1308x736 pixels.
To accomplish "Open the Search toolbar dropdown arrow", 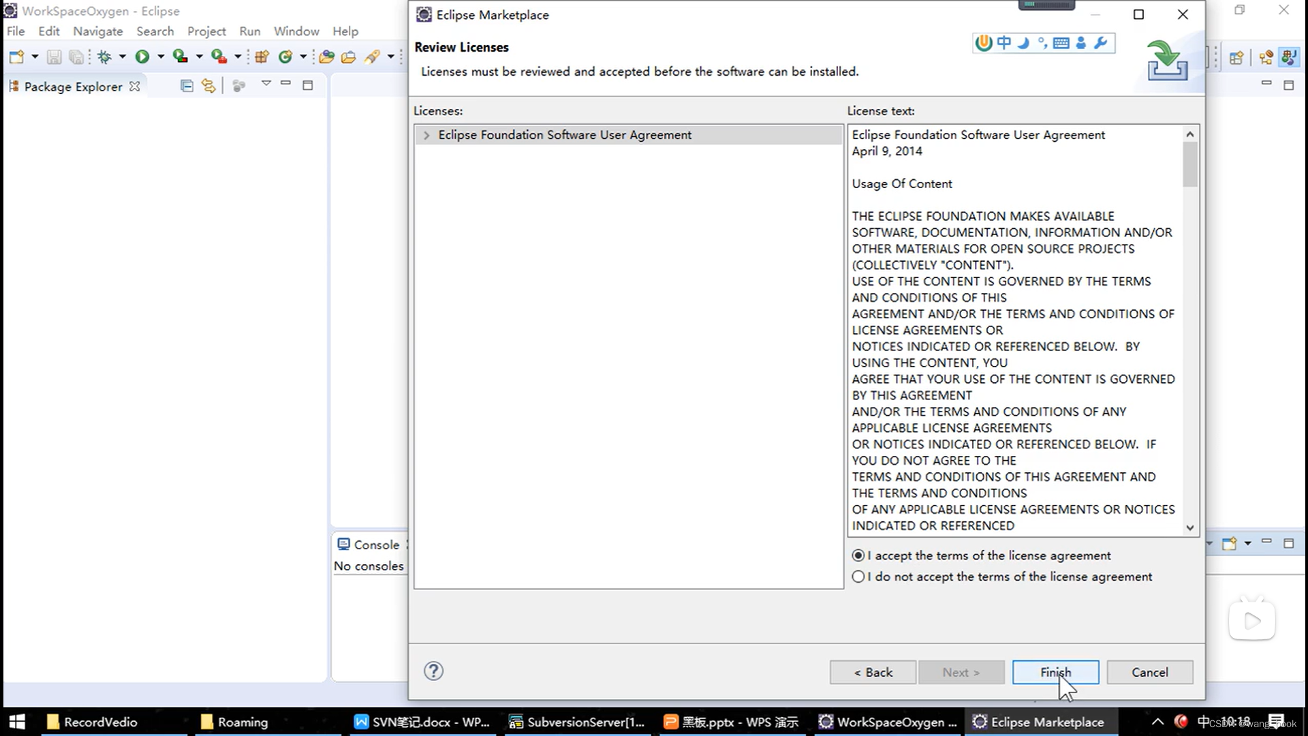I will [x=391, y=57].
